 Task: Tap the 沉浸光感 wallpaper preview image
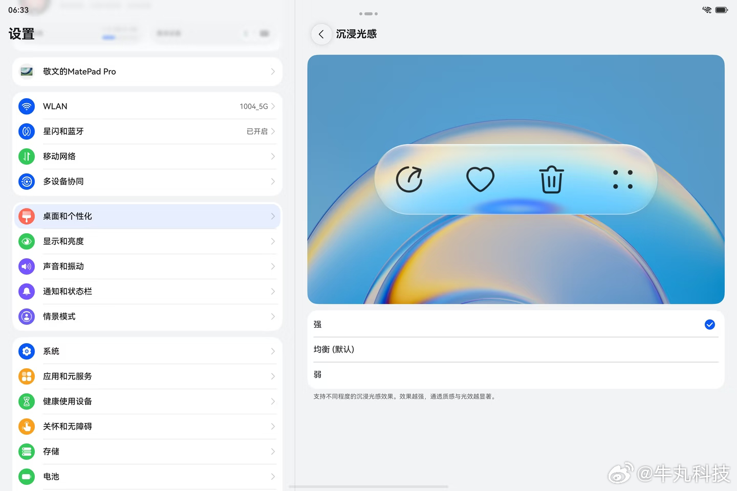point(516,180)
